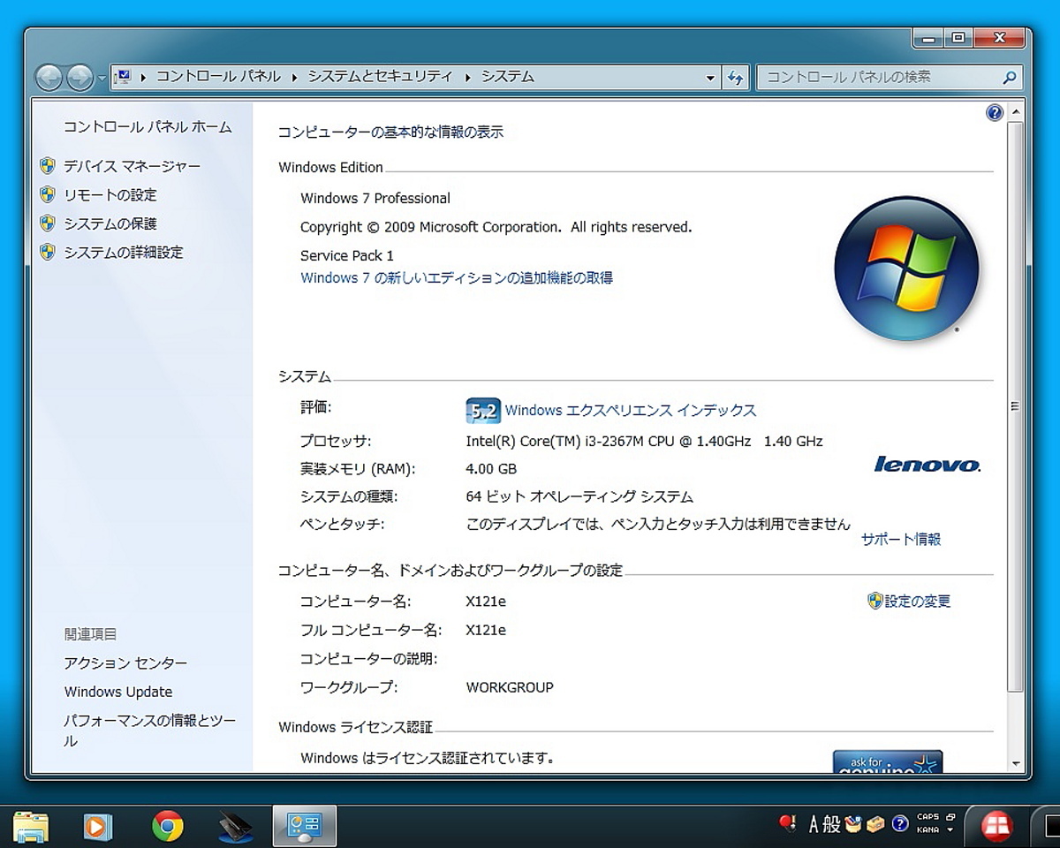Expand the arrow after システムとセキュリティ breadcrumb
Screen dimensions: 1060x848
(x=467, y=77)
